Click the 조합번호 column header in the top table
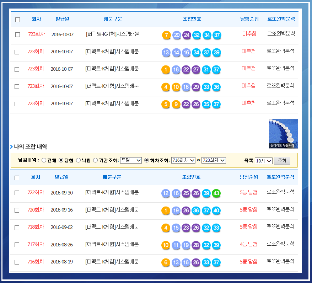The height and width of the screenshot is (283, 312). [x=192, y=19]
